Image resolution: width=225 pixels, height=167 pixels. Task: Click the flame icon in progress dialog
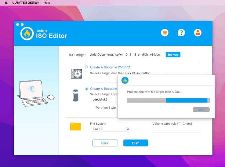point(125,80)
